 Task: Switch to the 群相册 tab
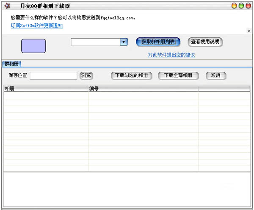point(11,64)
